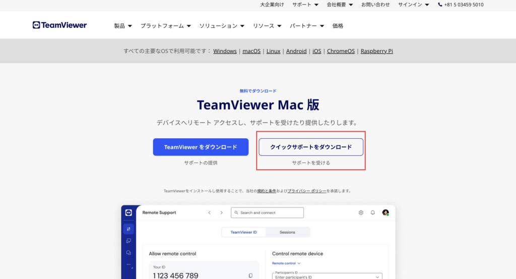This screenshot has height=279, width=516.
Task: Expand the 製品 dropdown menu
Action: (123, 26)
